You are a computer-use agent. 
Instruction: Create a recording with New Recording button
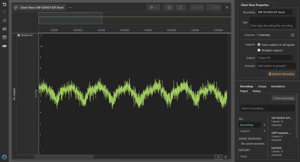click(x=283, y=98)
